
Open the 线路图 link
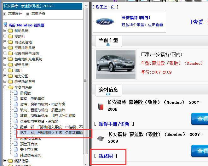tap(106, 156)
